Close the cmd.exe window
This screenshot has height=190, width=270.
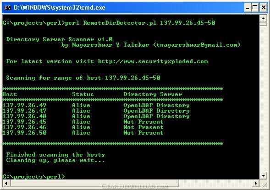click(264, 8)
